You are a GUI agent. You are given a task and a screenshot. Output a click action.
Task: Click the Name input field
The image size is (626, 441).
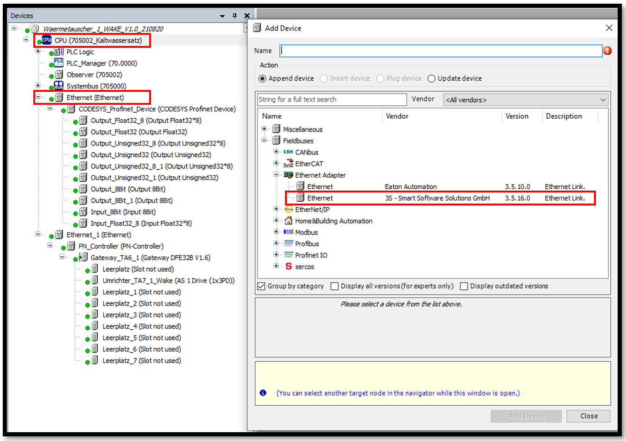pos(440,51)
